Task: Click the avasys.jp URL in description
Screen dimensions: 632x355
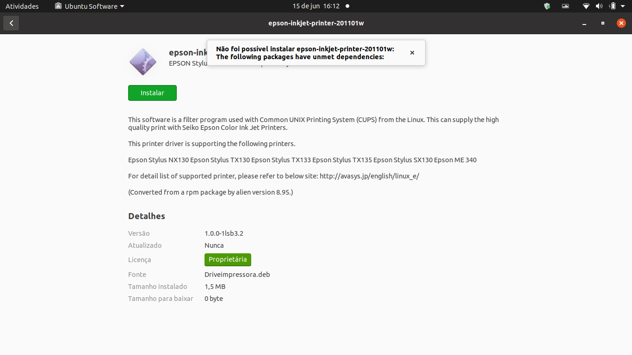Action: tap(369, 176)
